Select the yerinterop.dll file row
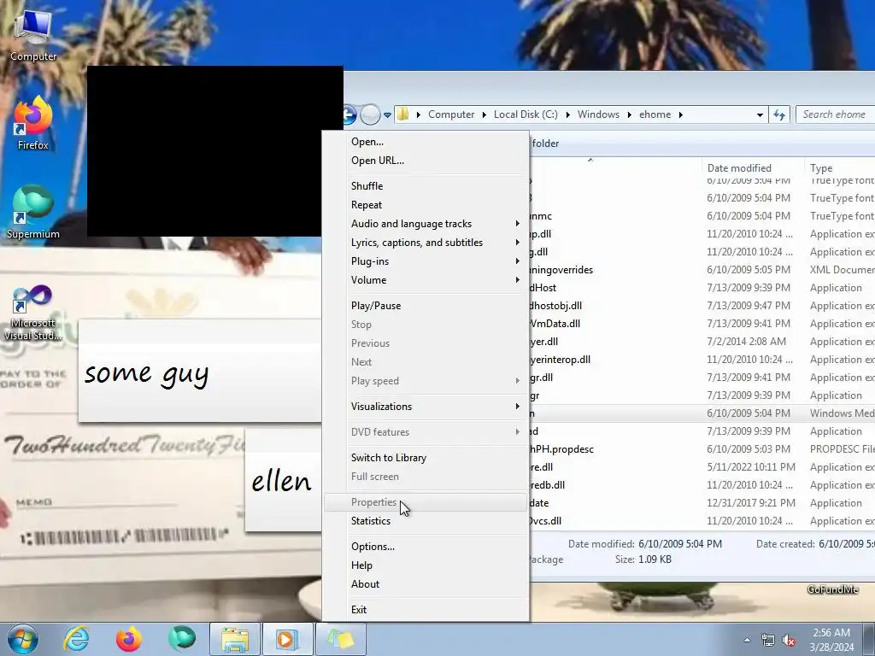Viewport: 875px width, 656px height. point(702,360)
